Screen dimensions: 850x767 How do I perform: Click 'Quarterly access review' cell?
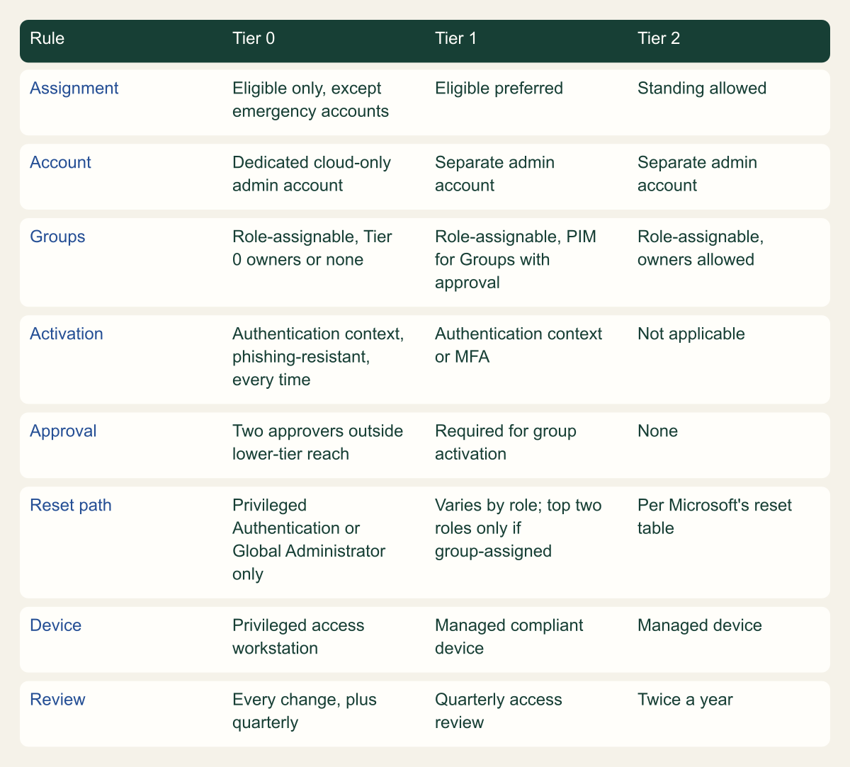pos(499,711)
